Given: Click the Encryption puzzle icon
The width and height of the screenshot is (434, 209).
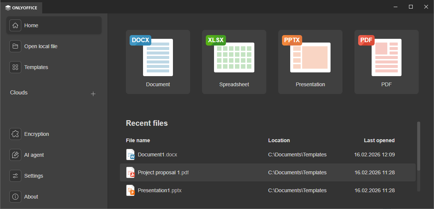Looking at the screenshot, I should click(x=15, y=134).
